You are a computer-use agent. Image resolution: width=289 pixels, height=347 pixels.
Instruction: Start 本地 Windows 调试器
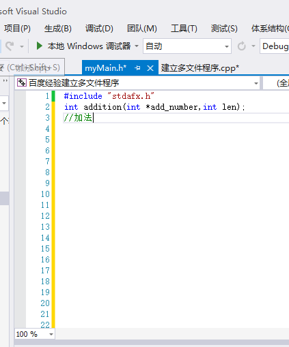[x=89, y=46]
